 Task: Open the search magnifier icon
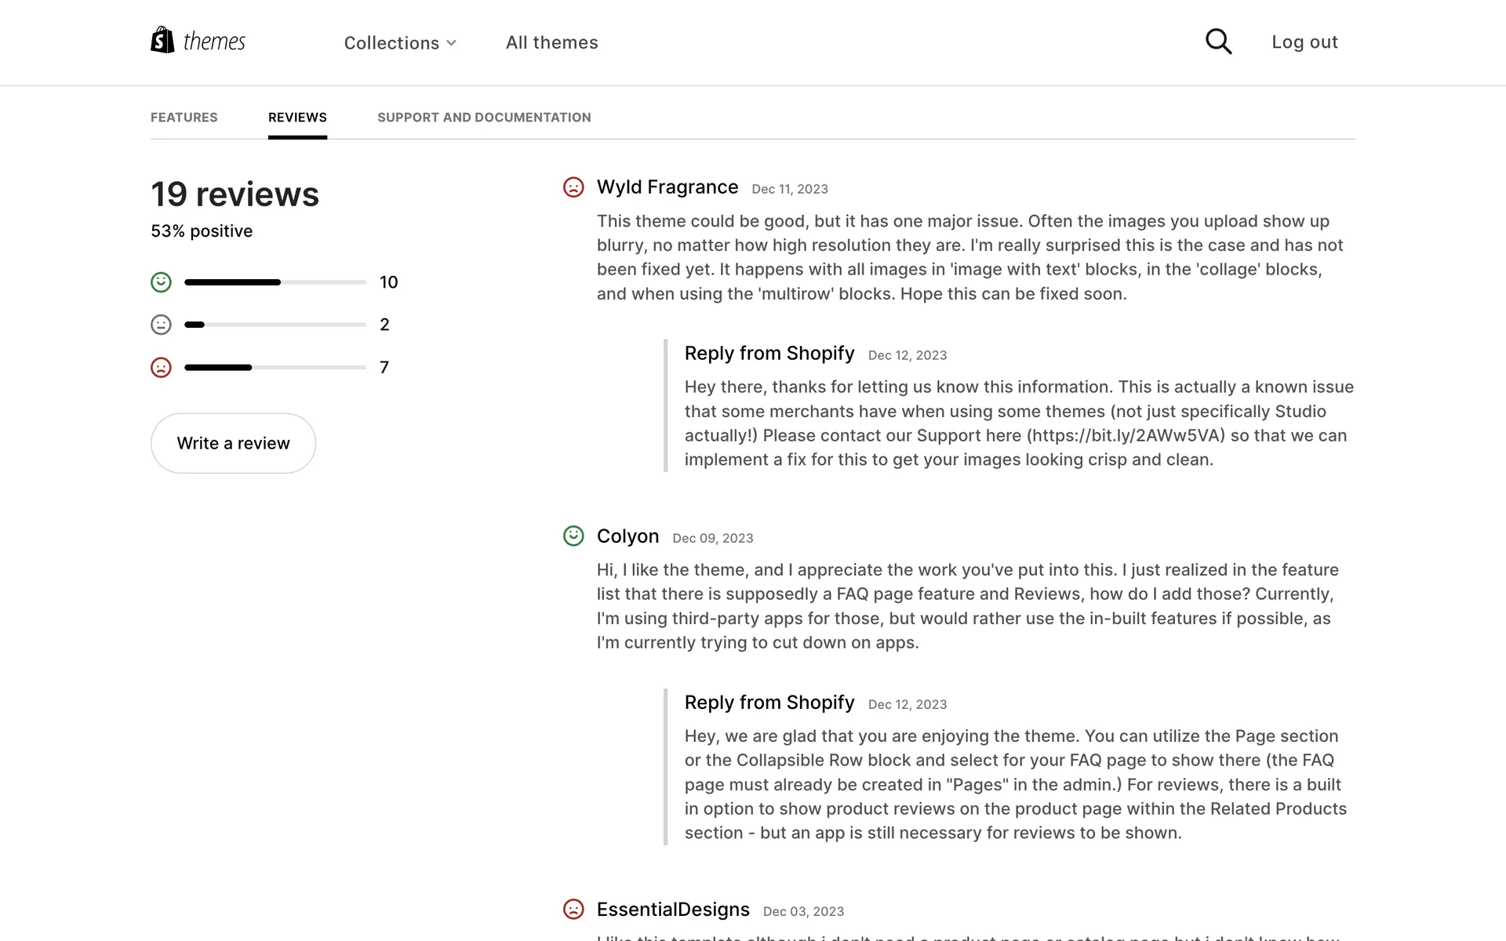click(1218, 42)
